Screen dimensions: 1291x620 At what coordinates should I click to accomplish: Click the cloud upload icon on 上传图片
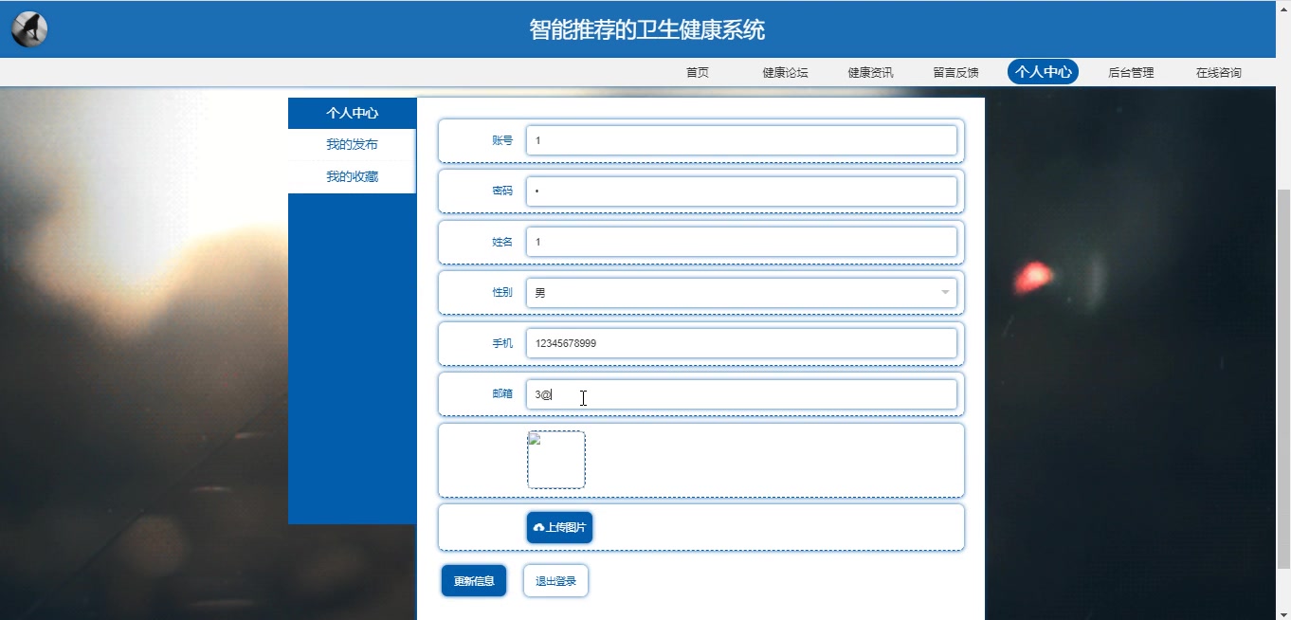click(x=539, y=528)
